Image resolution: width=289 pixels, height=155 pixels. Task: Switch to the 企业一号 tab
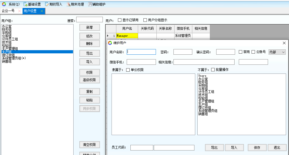pyautogui.click(x=8, y=11)
